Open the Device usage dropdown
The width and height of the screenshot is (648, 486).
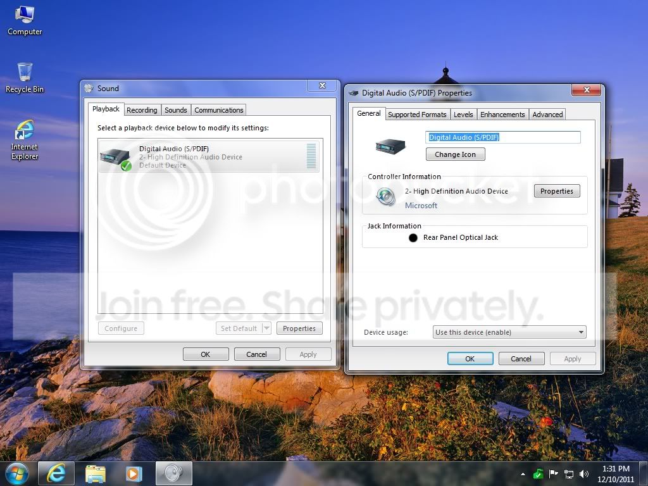coord(509,332)
